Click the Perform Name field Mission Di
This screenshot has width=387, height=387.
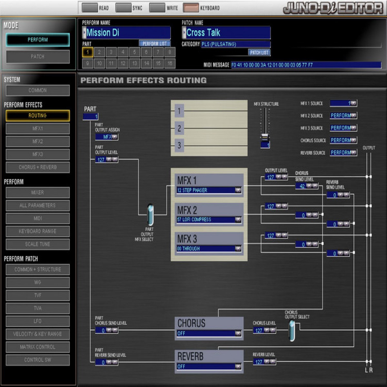[127, 33]
